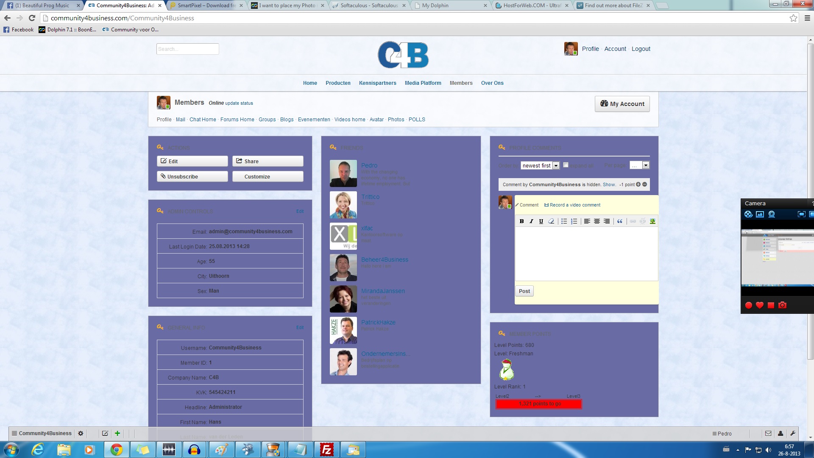
Task: Toggle bold in comment editor
Action: [521, 221]
